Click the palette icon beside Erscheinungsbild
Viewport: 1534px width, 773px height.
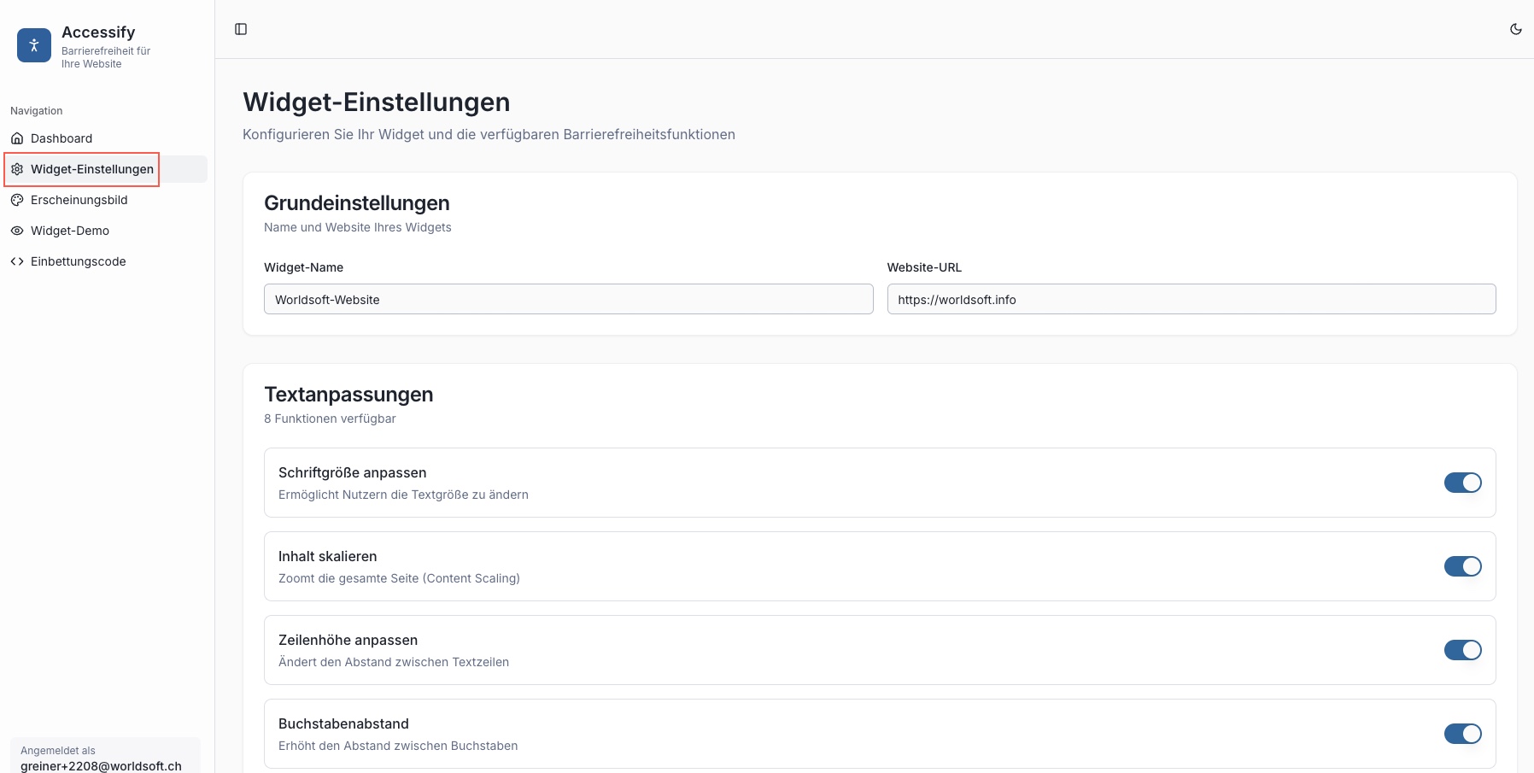[x=17, y=200]
